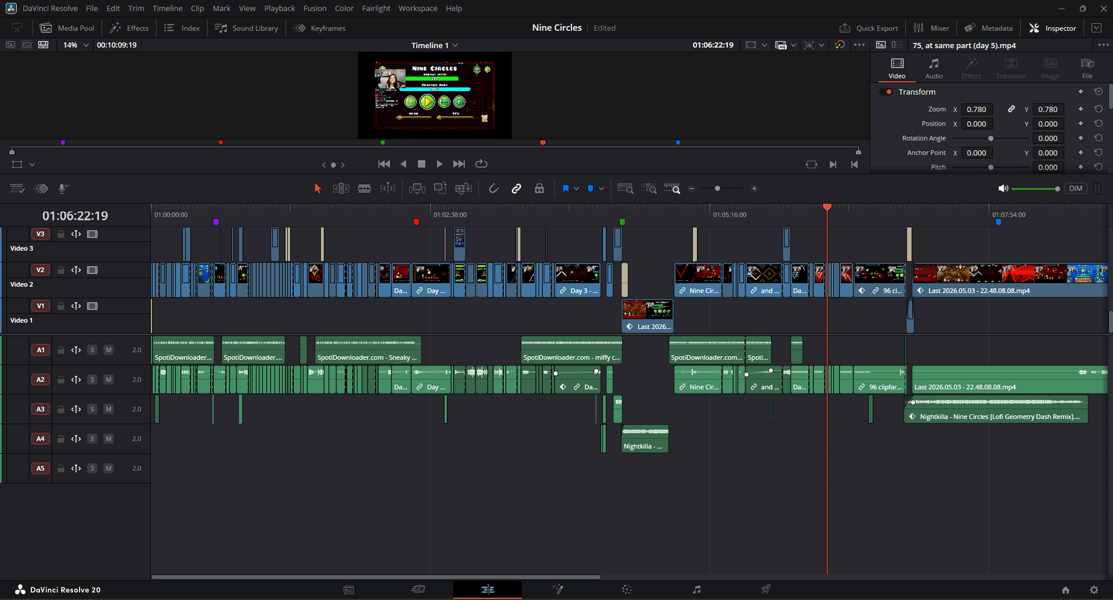This screenshot has width=1113, height=600.
Task: Toggle Linked Selection chain icon
Action: coord(516,188)
